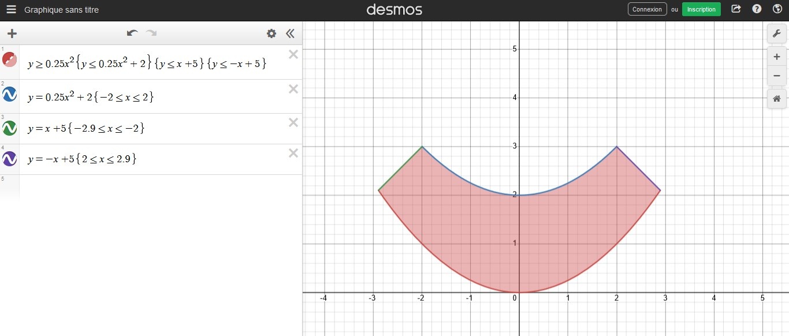Hide the purple line y=-x+5

pos(10,158)
